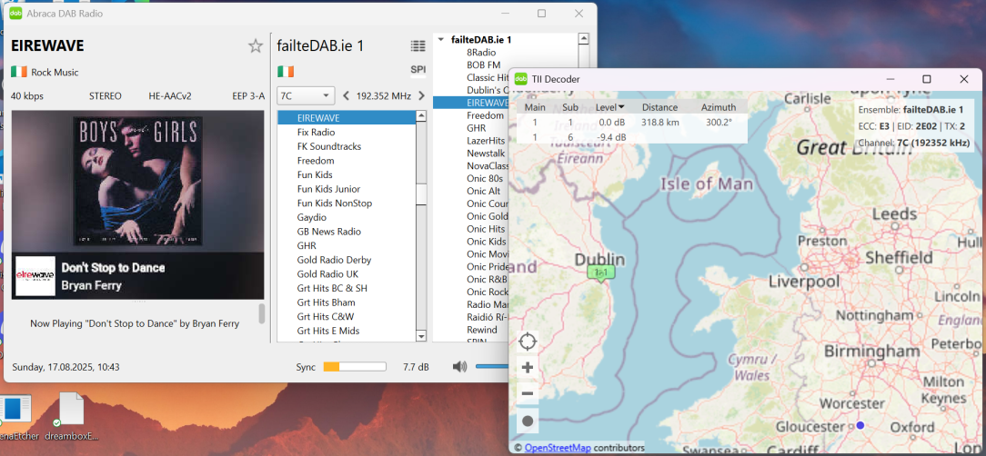Select Gold Radio Derby service
The width and height of the screenshot is (986, 456).
[x=347, y=260]
